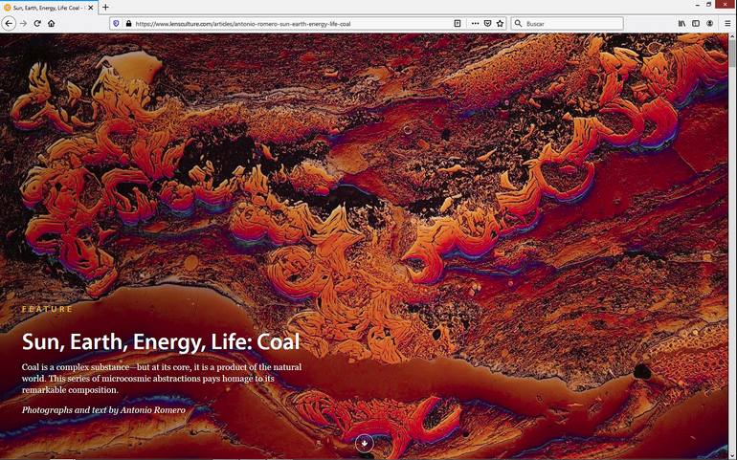Click the Buscar search field

(x=568, y=24)
